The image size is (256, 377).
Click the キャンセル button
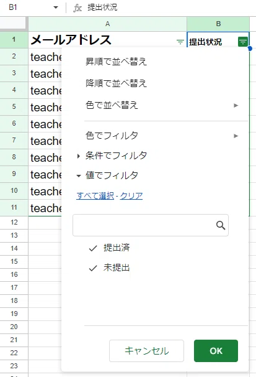146,351
